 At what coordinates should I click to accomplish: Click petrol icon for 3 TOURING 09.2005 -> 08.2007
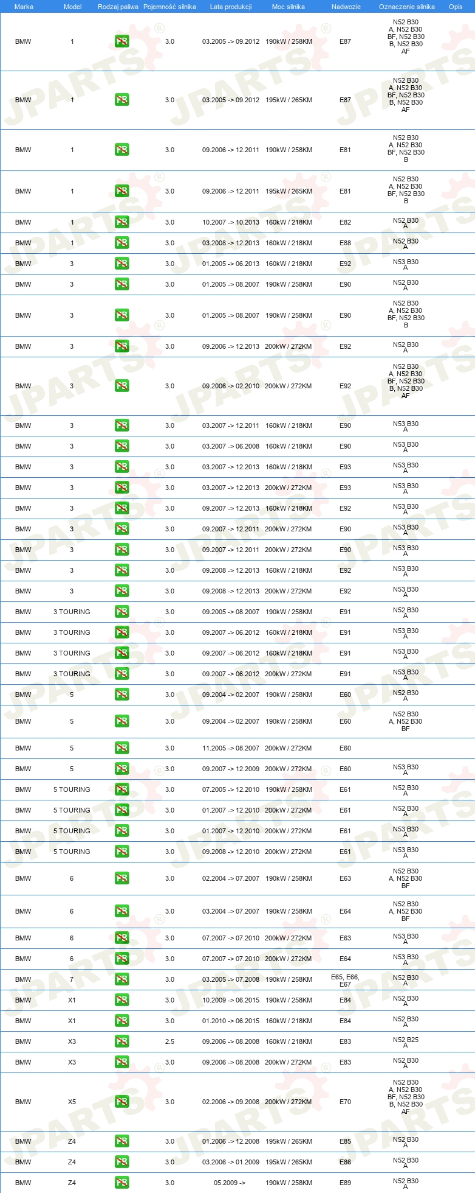(121, 612)
